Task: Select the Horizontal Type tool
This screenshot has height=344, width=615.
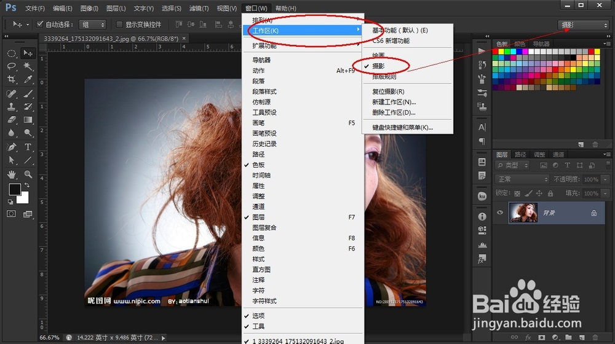Action: coord(28,147)
